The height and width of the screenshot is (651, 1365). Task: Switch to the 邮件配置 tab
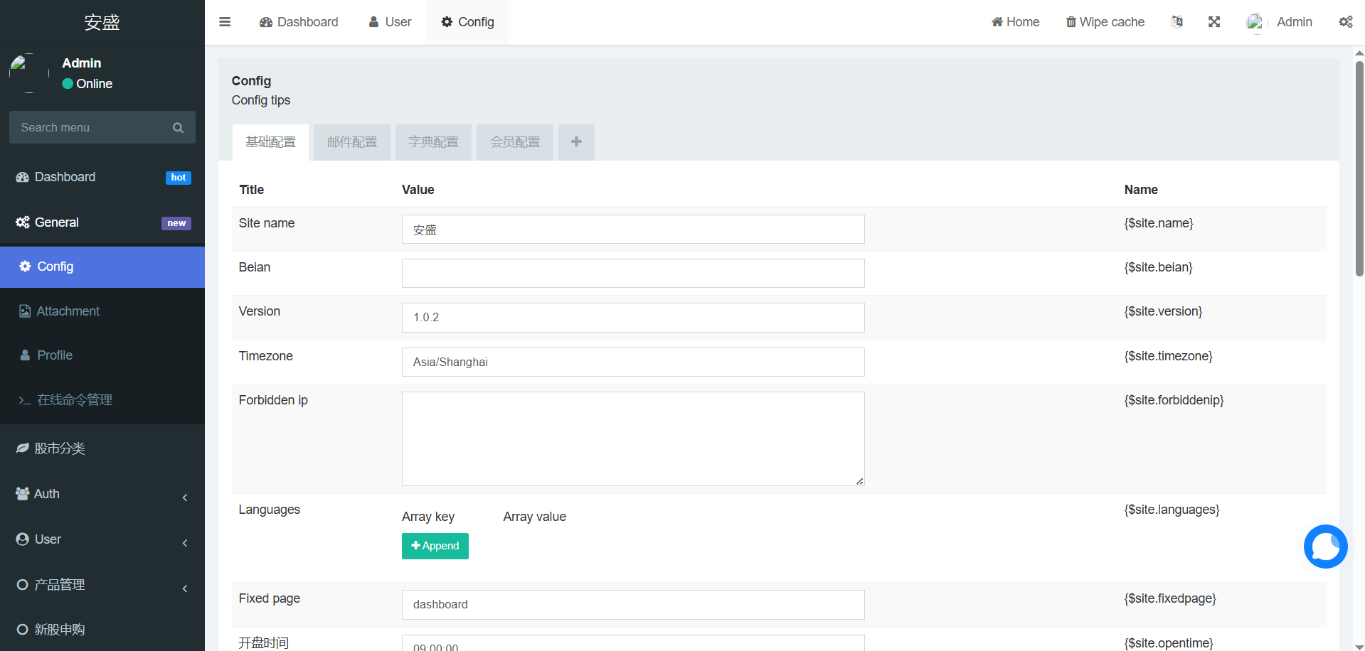(x=352, y=142)
